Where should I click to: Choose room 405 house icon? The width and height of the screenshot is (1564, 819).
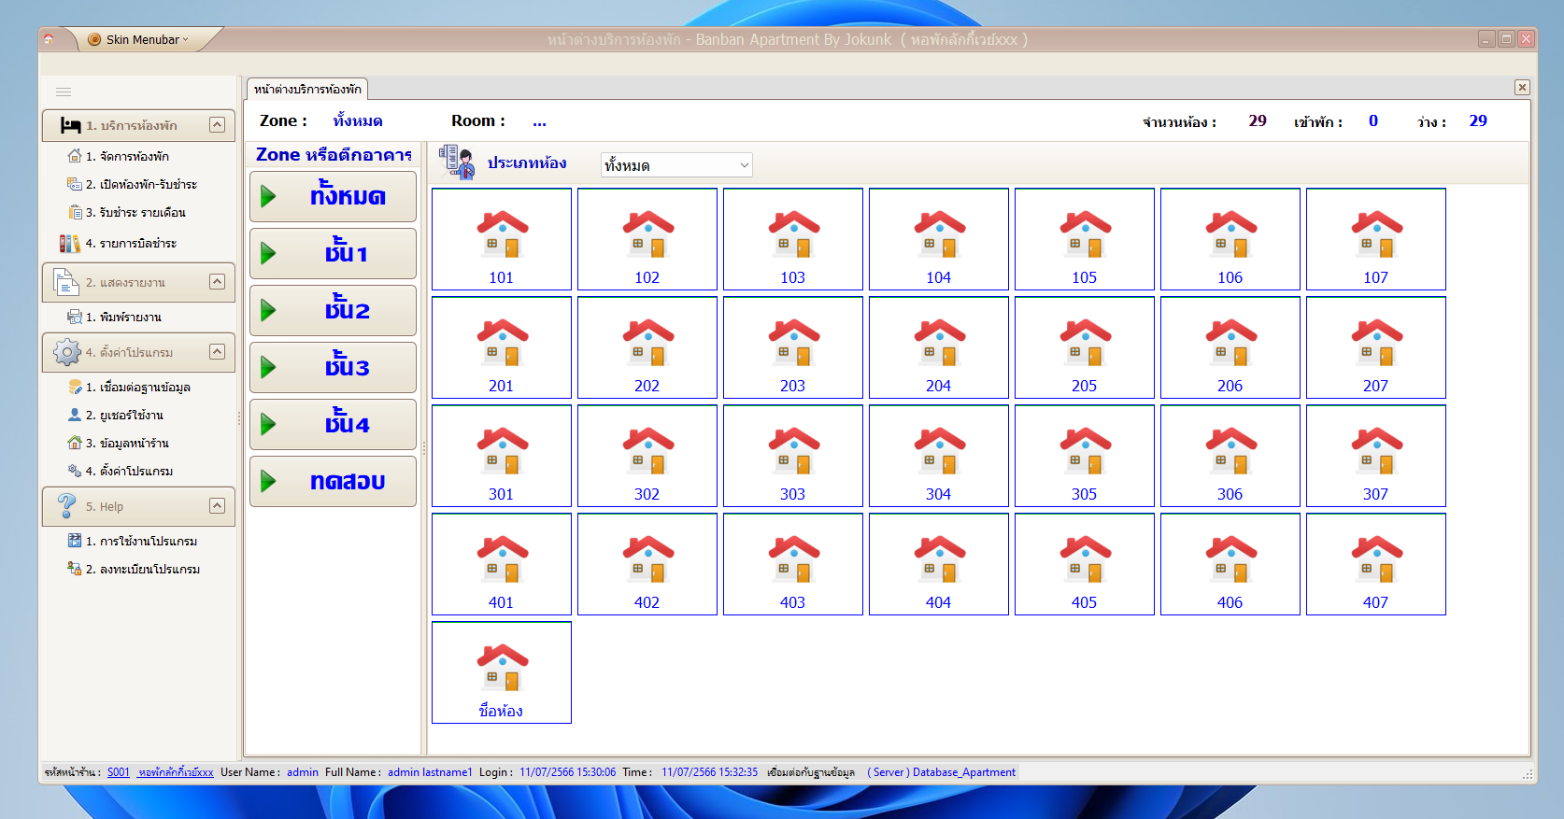[x=1085, y=559]
